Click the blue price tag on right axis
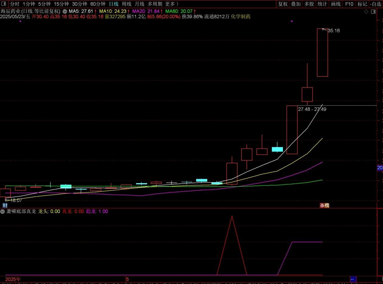 (x=380, y=168)
